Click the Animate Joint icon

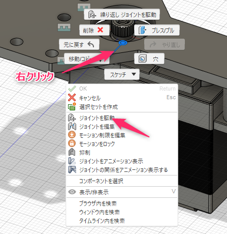[72, 161]
